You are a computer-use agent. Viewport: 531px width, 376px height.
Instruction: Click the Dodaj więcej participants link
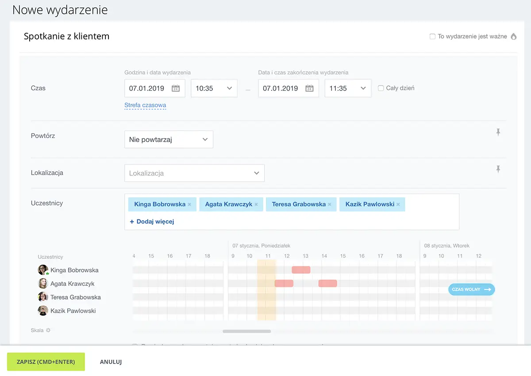pyautogui.click(x=152, y=221)
